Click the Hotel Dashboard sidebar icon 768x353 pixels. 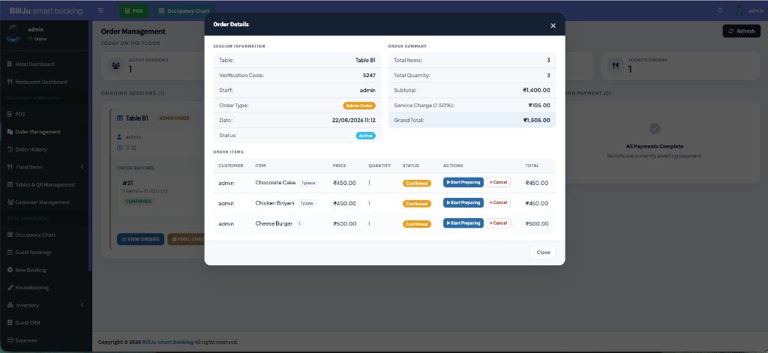tap(10, 64)
